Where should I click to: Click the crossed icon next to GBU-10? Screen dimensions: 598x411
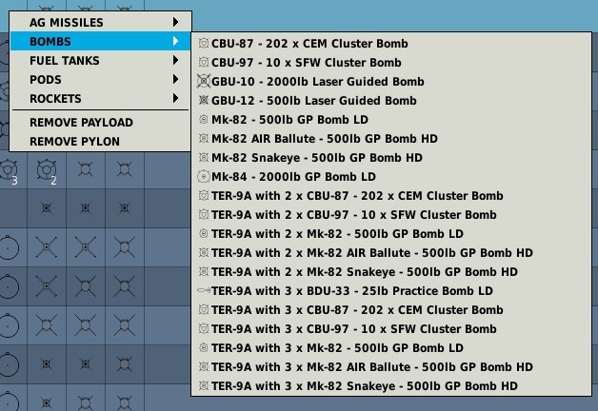(204, 81)
